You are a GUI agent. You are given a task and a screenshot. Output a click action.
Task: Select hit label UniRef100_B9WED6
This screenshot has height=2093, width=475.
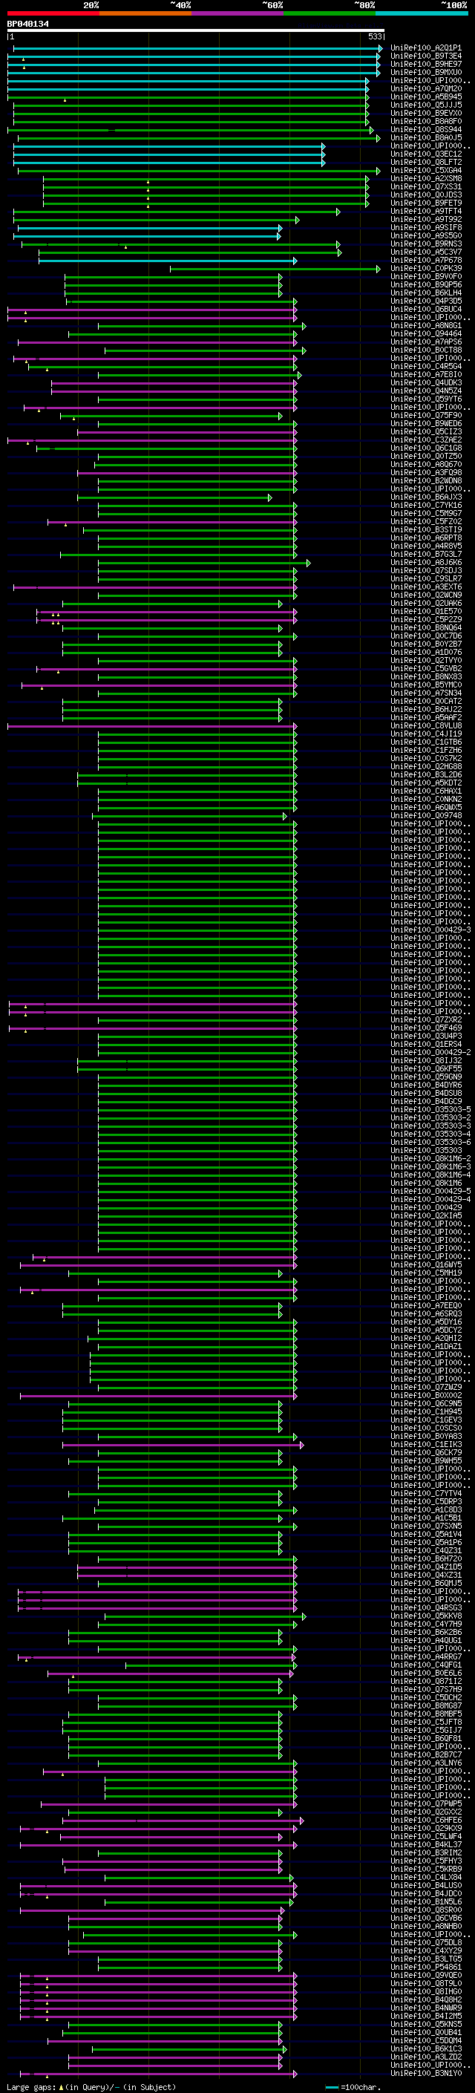click(x=426, y=424)
